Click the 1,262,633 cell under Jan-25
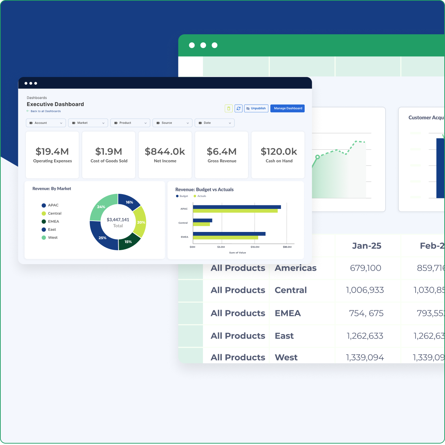Screen dimensions: 445x445 coord(365,336)
